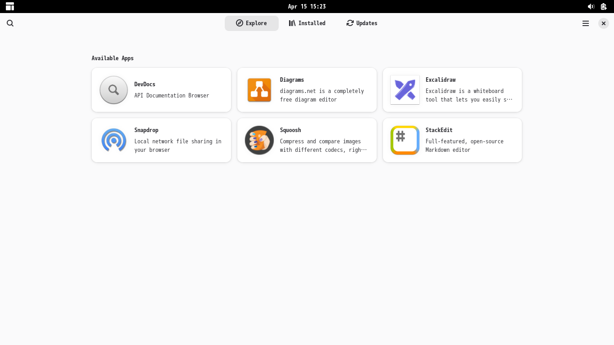Switch to the Installed tab
This screenshot has height=345, width=614.
pos(307,23)
